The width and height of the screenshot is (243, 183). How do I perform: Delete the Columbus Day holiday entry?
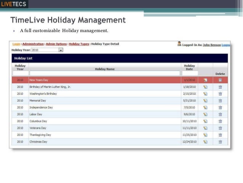tap(220, 121)
